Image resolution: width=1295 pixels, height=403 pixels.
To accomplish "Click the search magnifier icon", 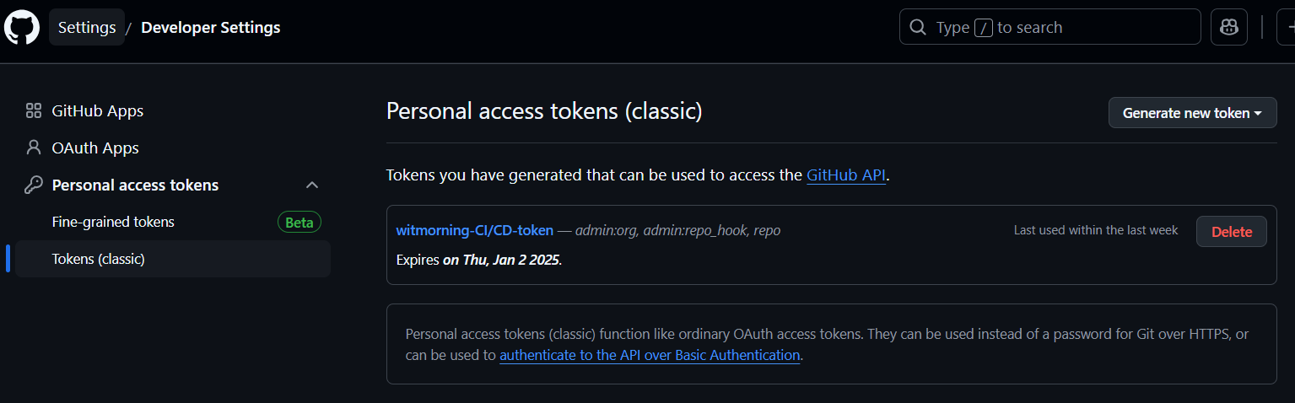I will point(917,27).
